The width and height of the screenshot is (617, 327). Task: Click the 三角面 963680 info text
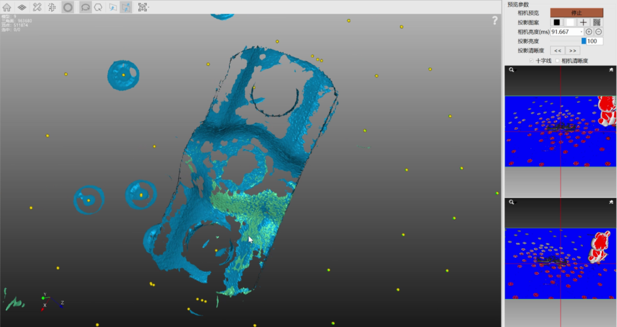pos(17,21)
